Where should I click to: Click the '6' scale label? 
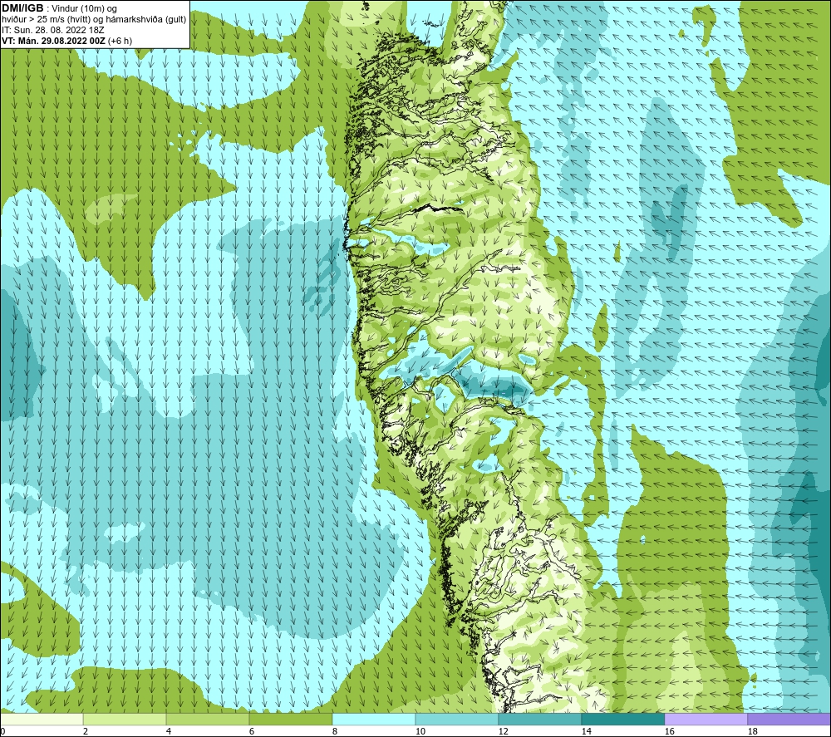[x=251, y=731]
